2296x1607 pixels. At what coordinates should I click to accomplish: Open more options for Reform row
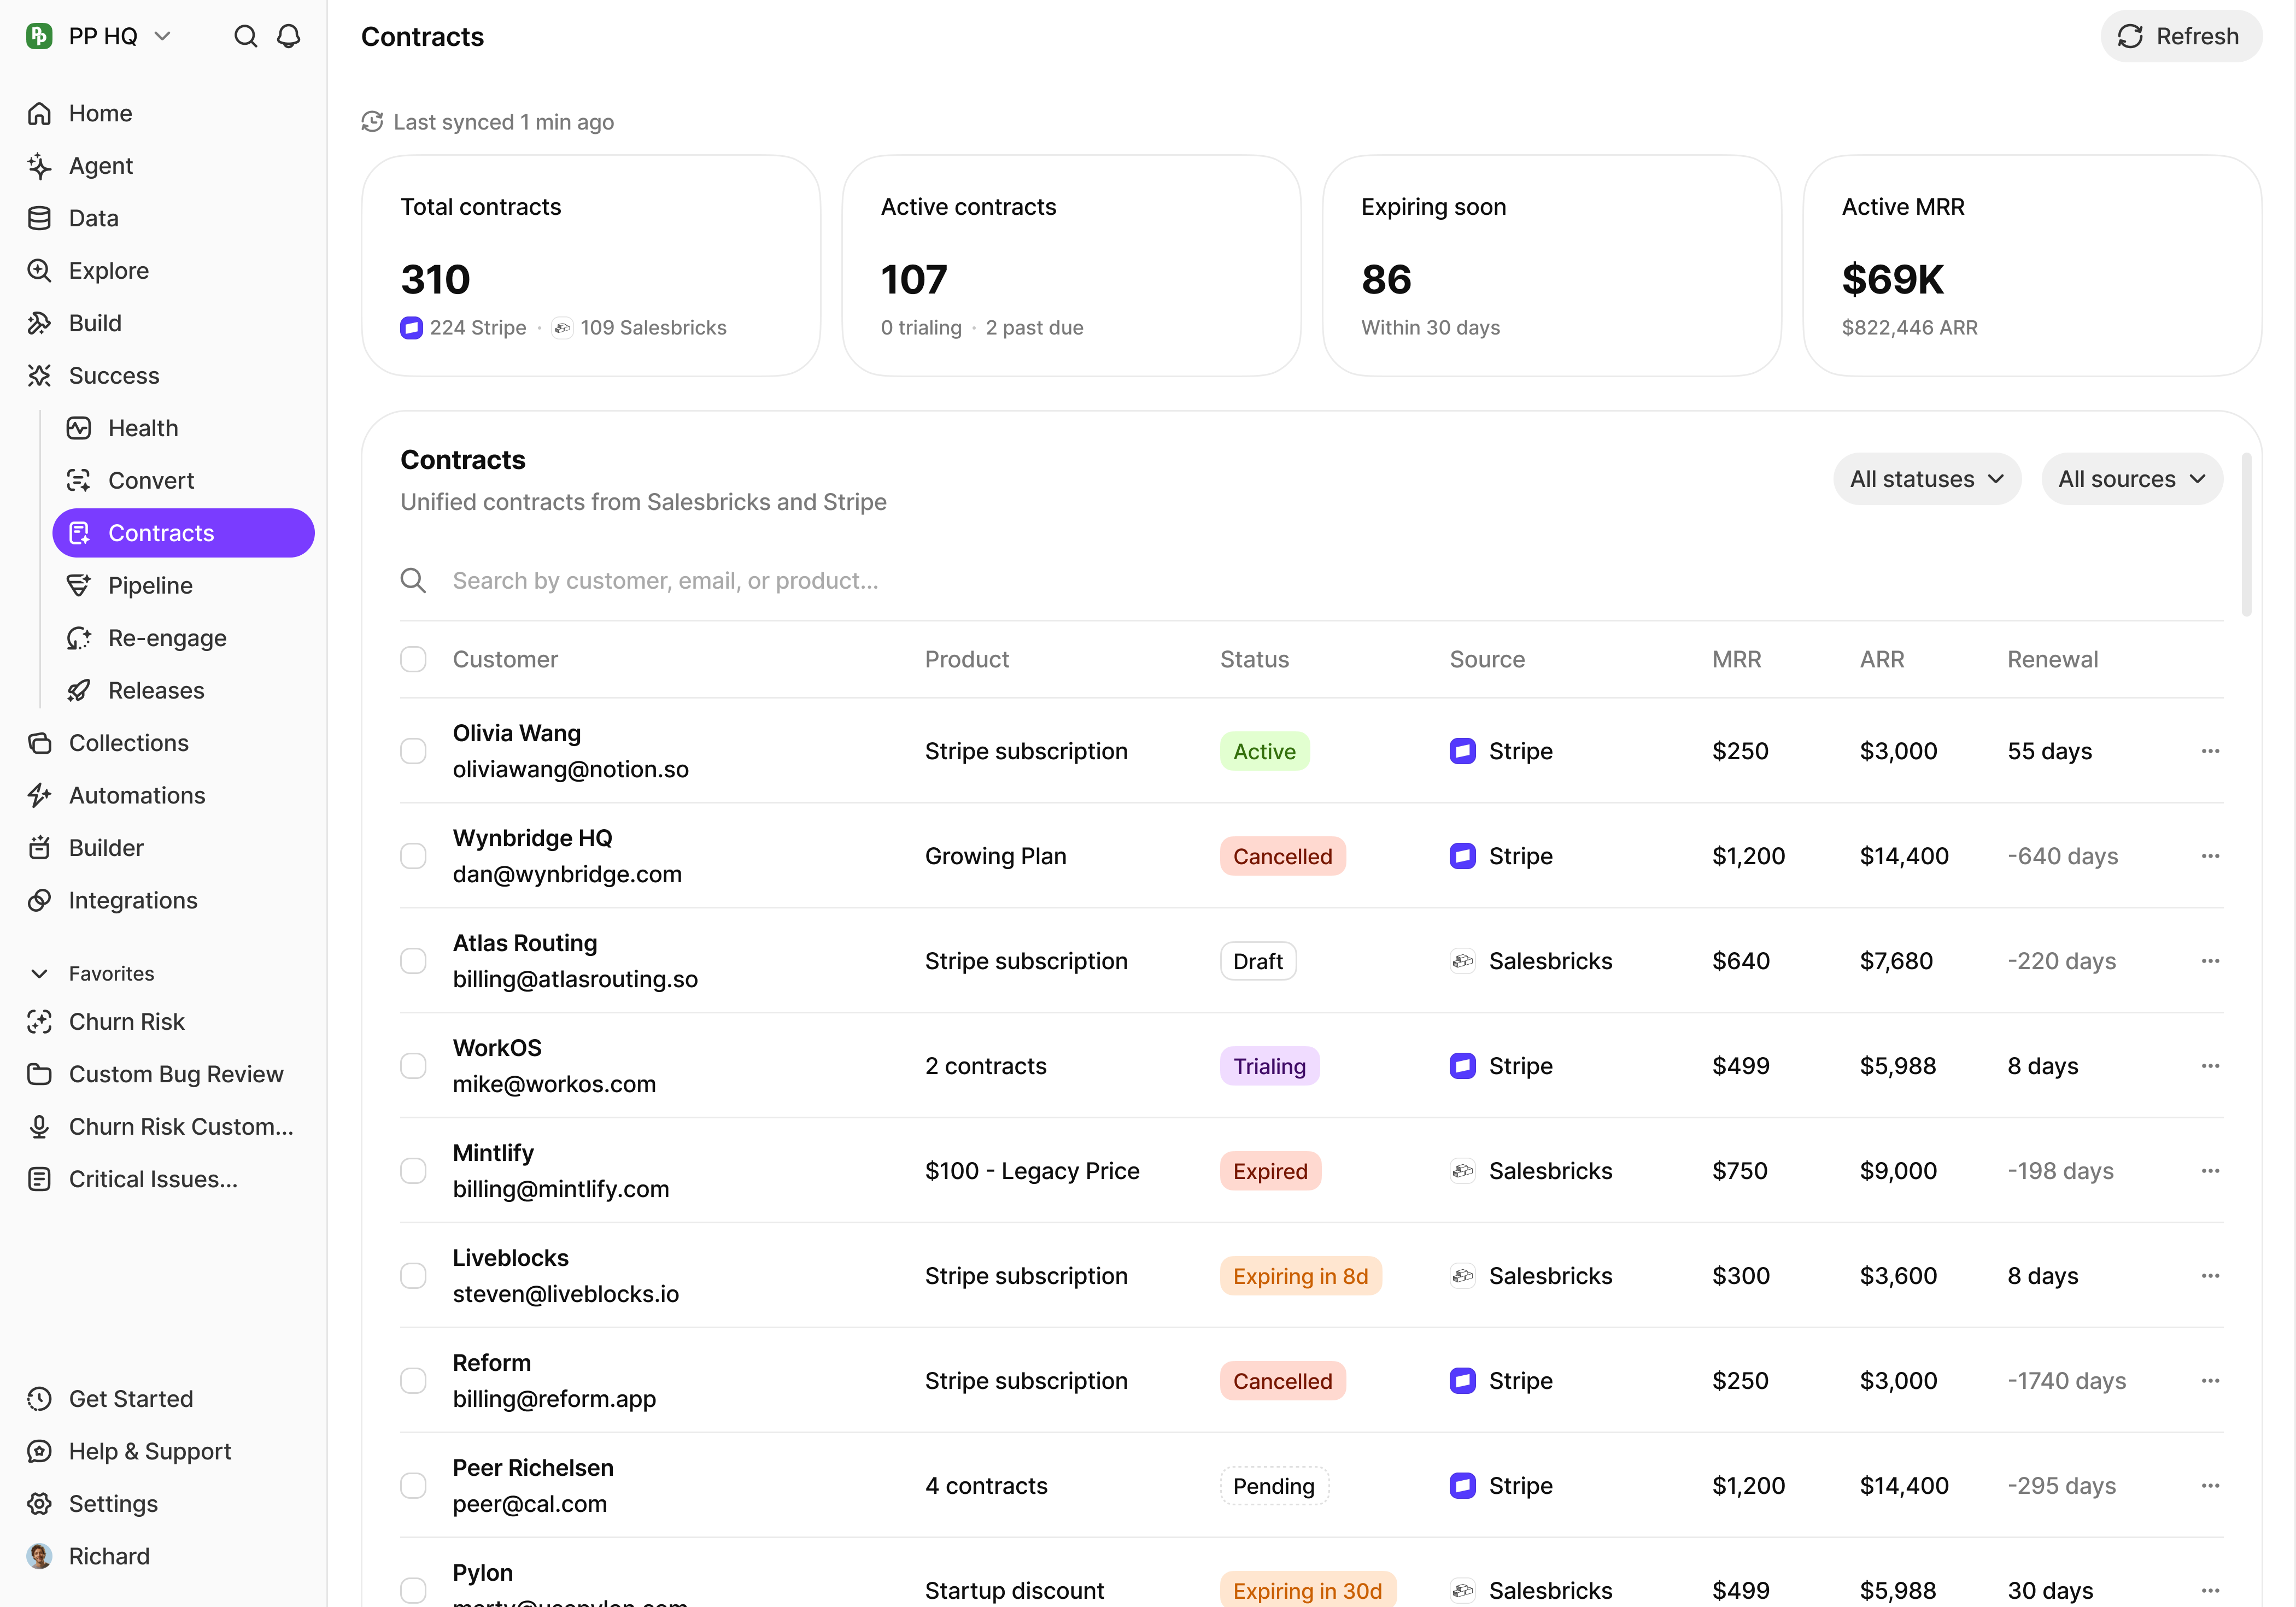click(x=2210, y=1382)
